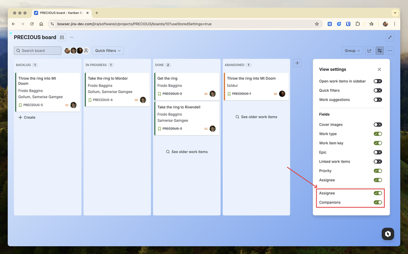Filter board by first assignee avatar

pyautogui.click(x=67, y=51)
